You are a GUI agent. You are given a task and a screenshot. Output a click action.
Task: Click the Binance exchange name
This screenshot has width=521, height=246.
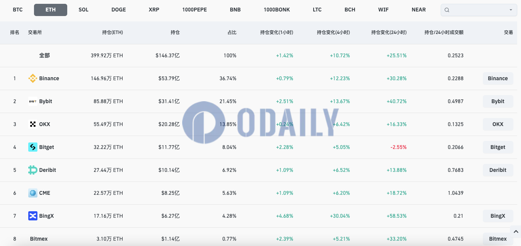[49, 78]
